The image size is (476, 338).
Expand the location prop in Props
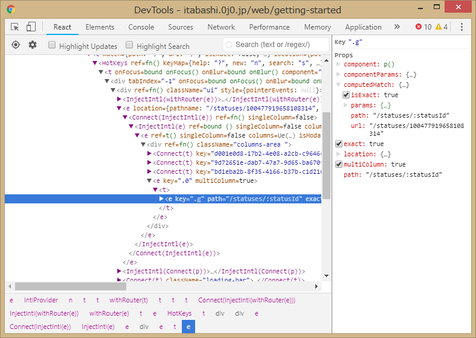click(x=338, y=155)
